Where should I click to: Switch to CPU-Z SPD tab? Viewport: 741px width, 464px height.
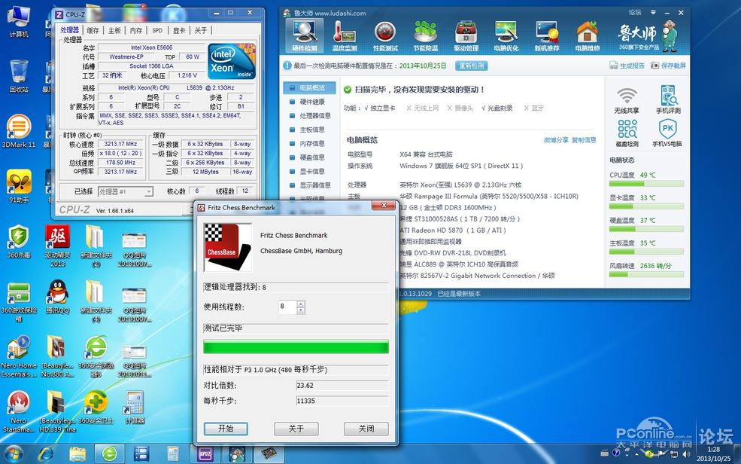coord(157,30)
